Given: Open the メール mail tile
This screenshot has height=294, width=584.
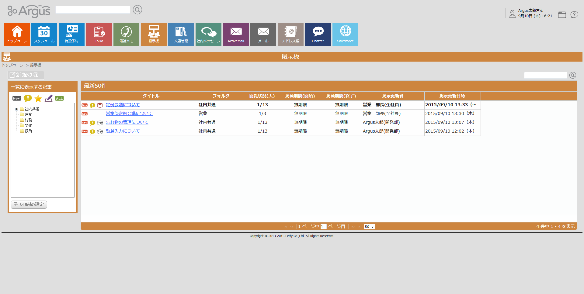Looking at the screenshot, I should coord(263,34).
